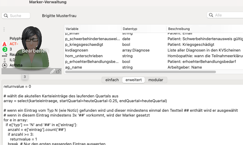
Task: Click the red ACT- warning triangle icon
Action: coord(5,44)
